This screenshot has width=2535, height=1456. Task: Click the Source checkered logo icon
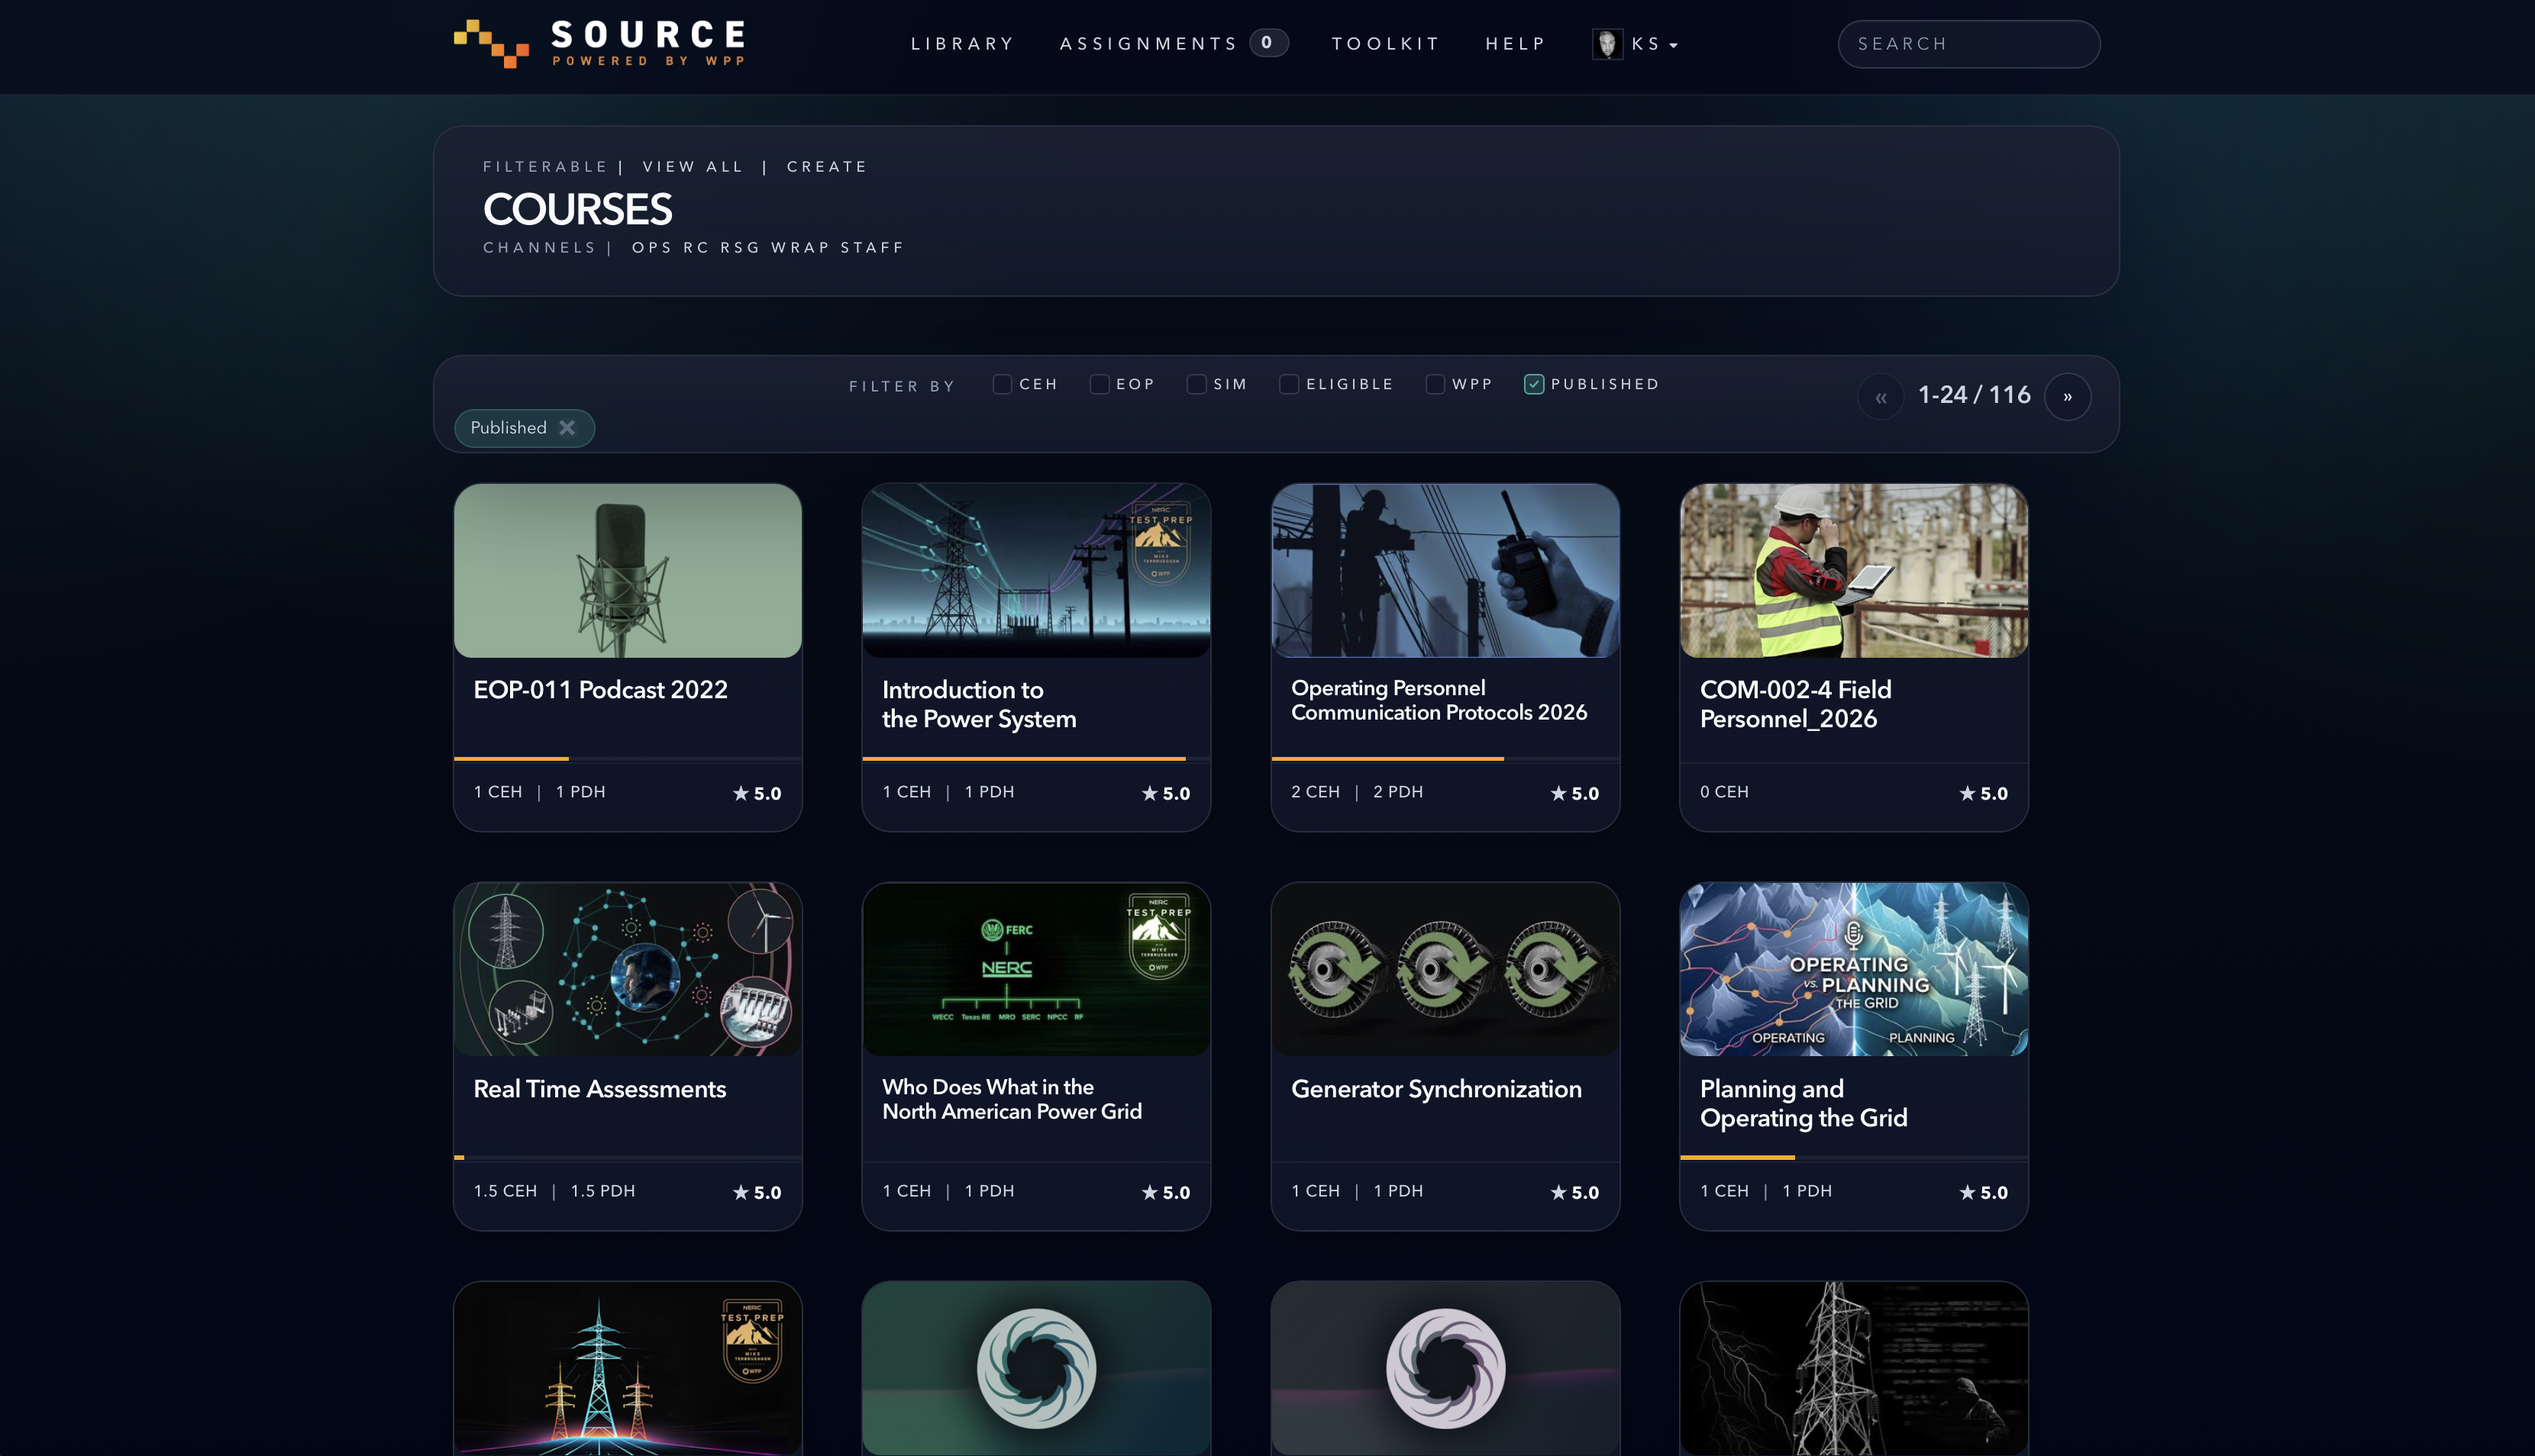point(491,43)
